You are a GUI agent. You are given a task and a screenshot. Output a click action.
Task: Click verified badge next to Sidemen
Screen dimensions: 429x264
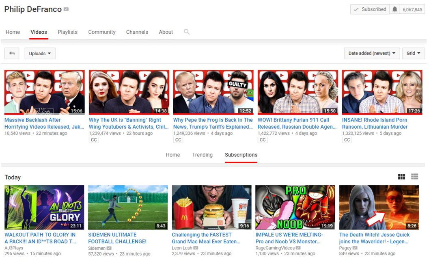pyautogui.click(x=109, y=248)
